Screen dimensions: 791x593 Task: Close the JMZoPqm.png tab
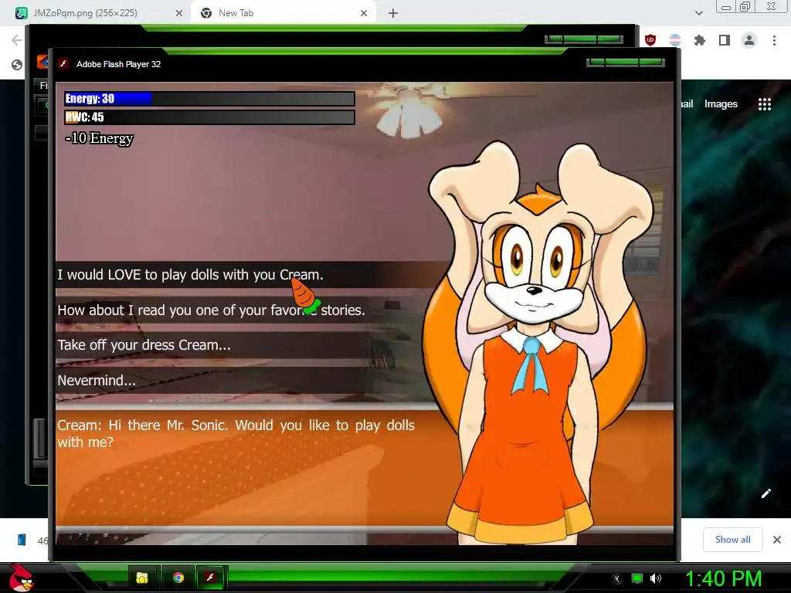(179, 14)
